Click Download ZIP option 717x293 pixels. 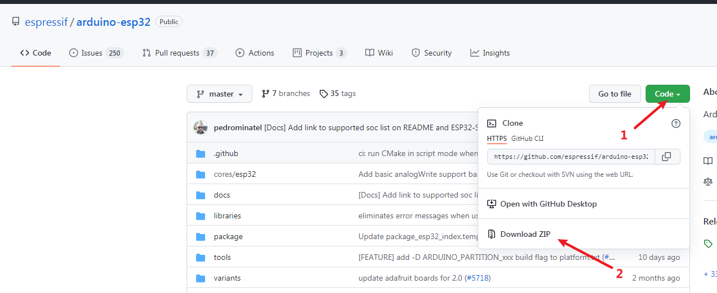525,234
